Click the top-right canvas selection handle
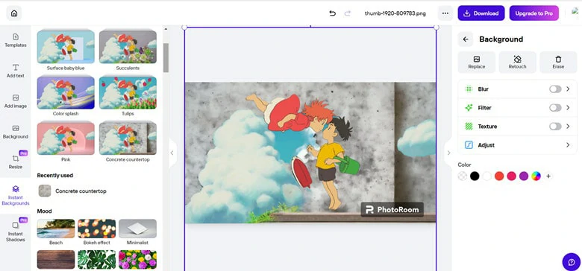The height and width of the screenshot is (271, 582). [436, 27]
